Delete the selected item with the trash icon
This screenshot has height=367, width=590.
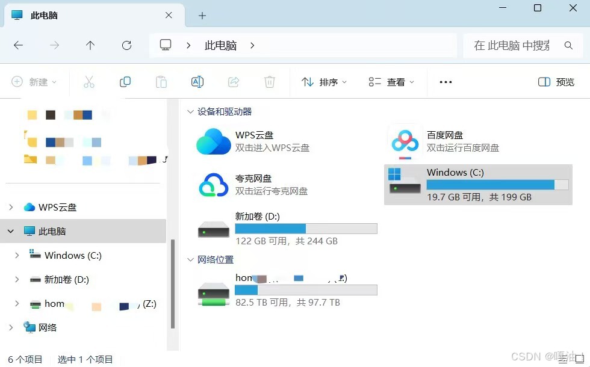point(270,81)
